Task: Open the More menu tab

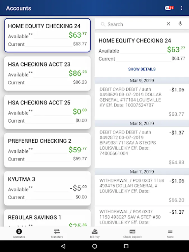Action: tap(170, 233)
